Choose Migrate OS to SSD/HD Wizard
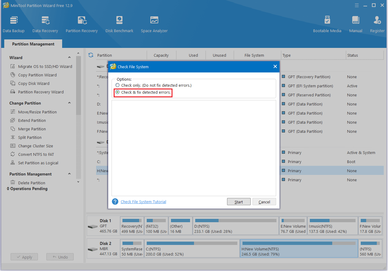Viewport: 388px width, 271px height. (45, 66)
